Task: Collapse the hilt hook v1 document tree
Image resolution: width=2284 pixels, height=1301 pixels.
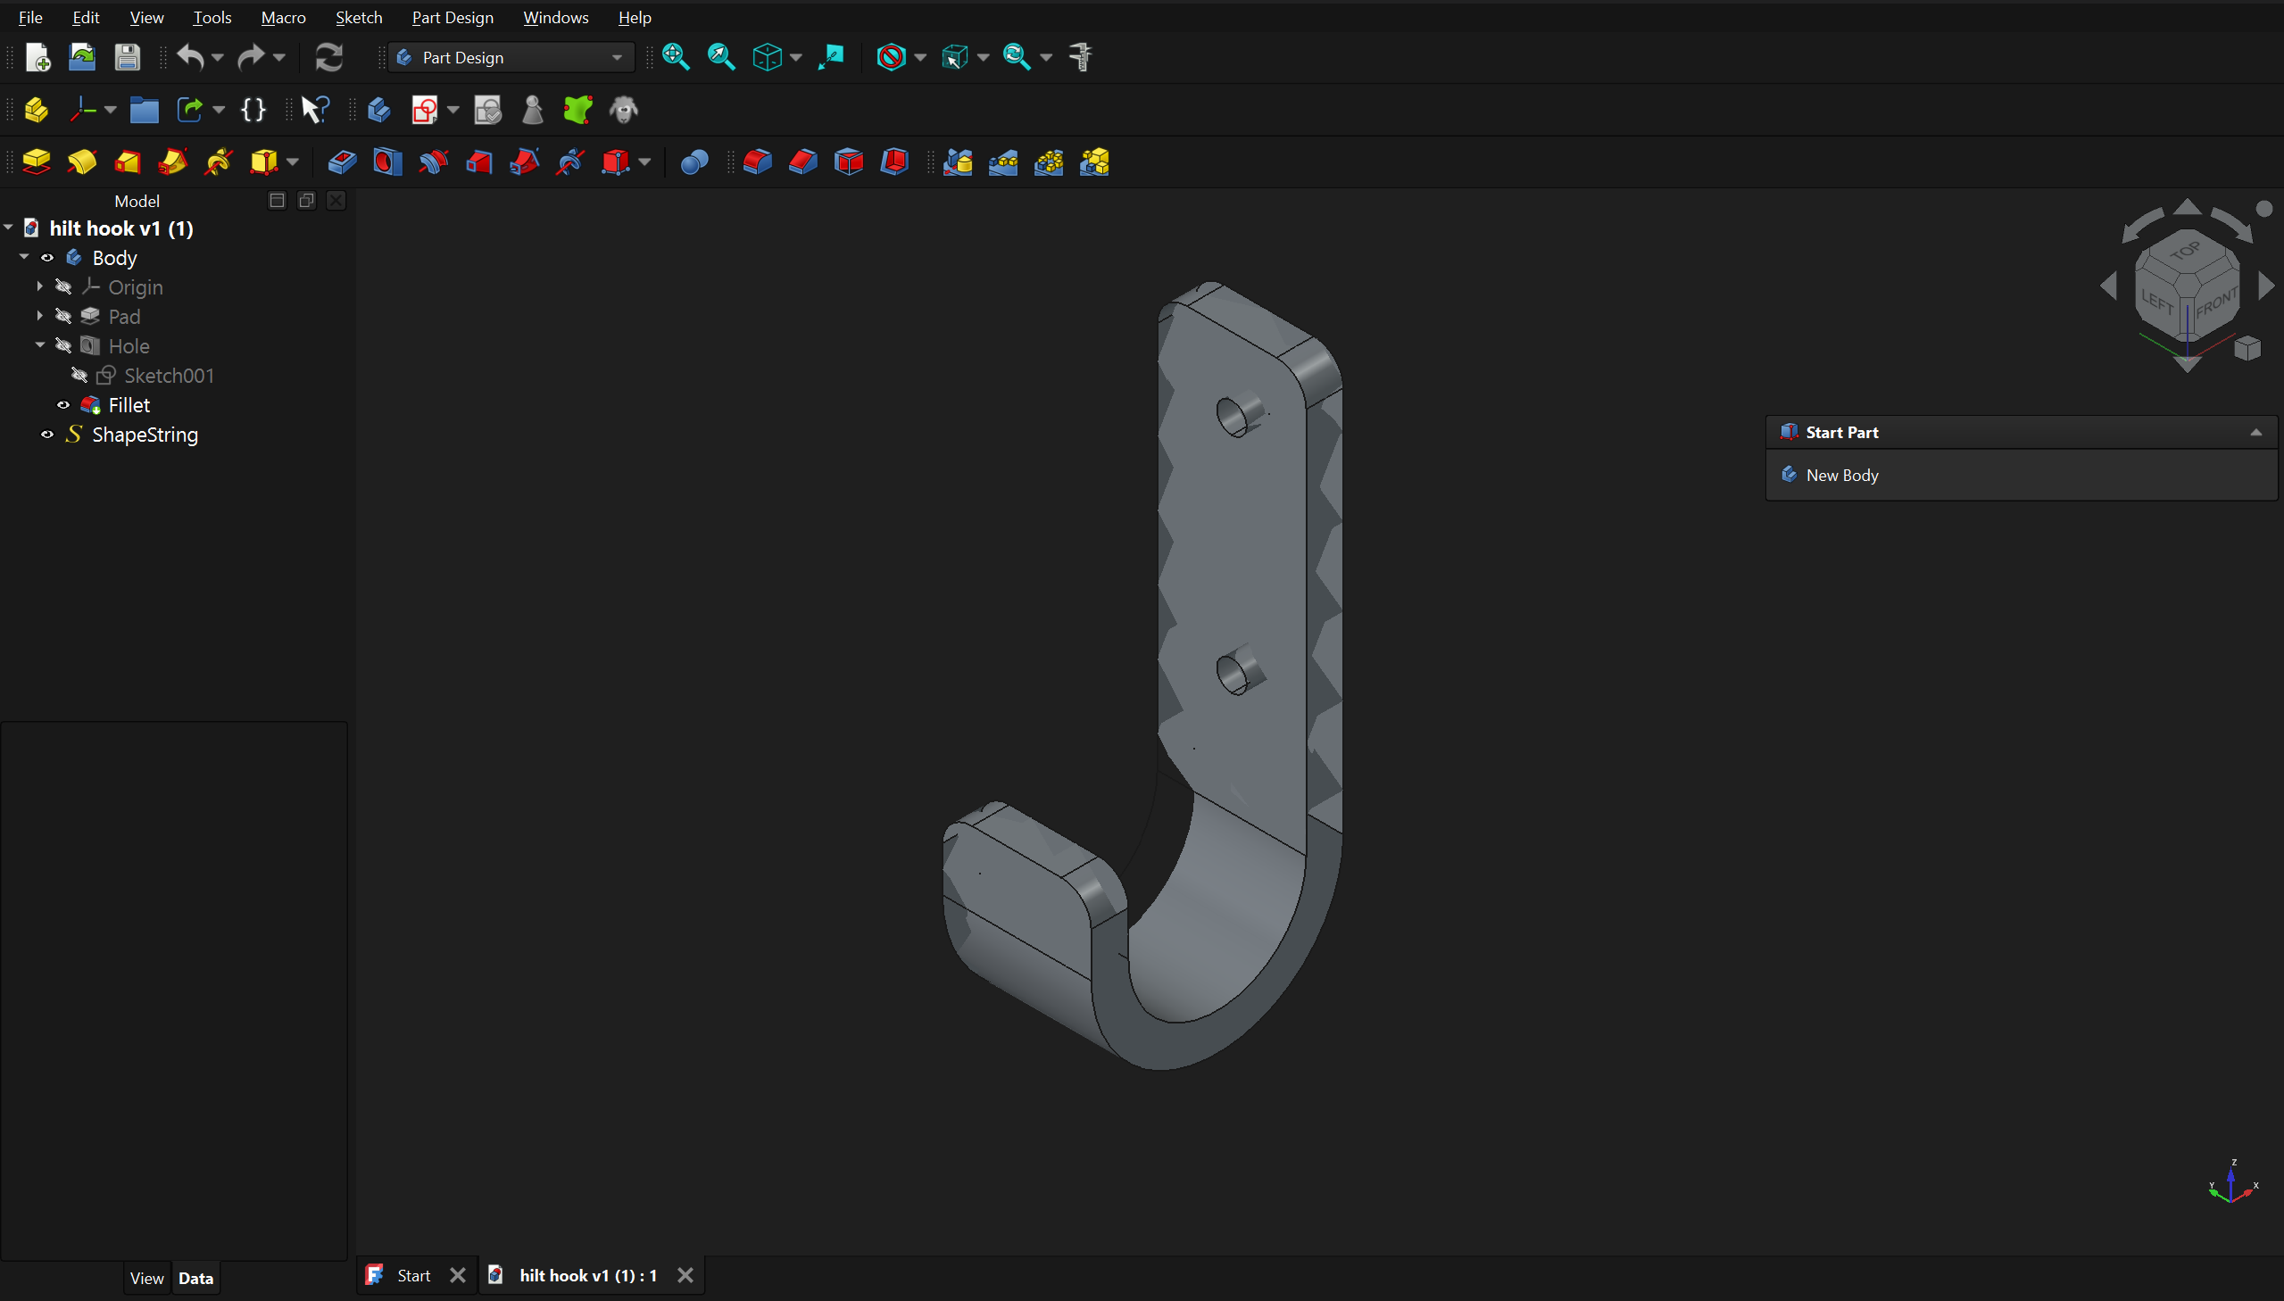Action: [x=8, y=228]
